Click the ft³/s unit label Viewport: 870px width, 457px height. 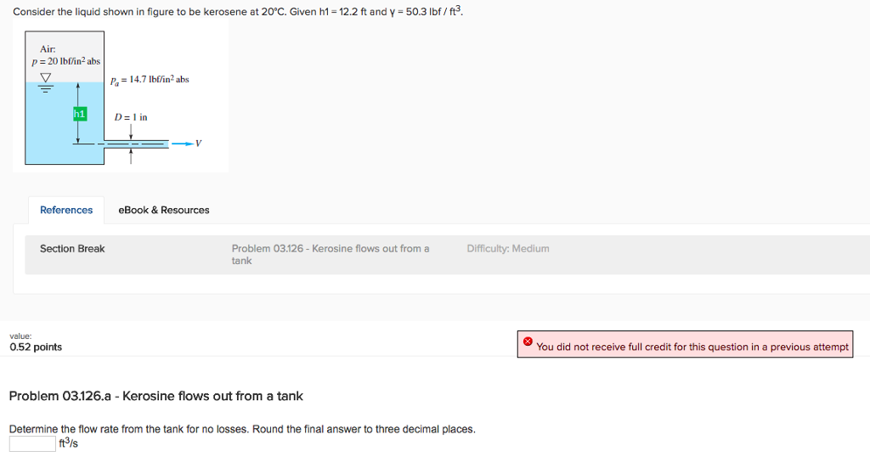[x=69, y=443]
